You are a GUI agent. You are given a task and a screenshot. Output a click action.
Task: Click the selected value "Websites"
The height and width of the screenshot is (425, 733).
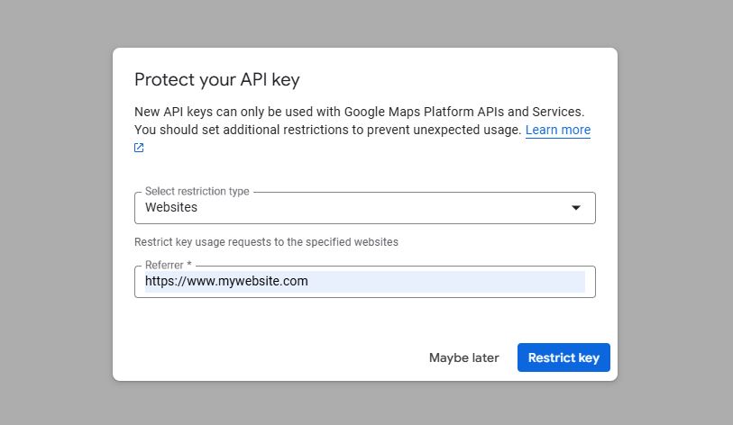click(171, 207)
